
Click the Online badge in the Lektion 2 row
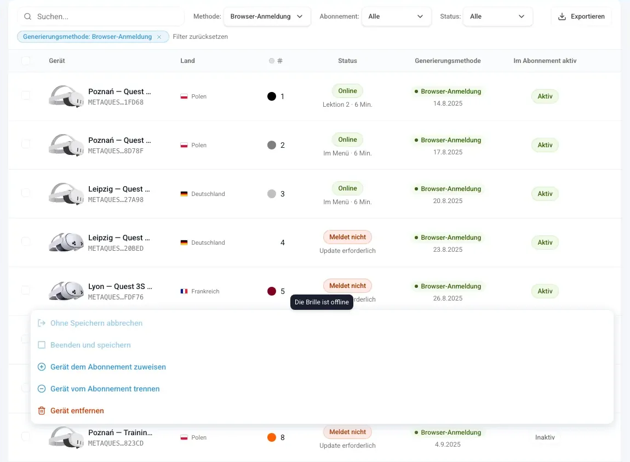coord(347,91)
